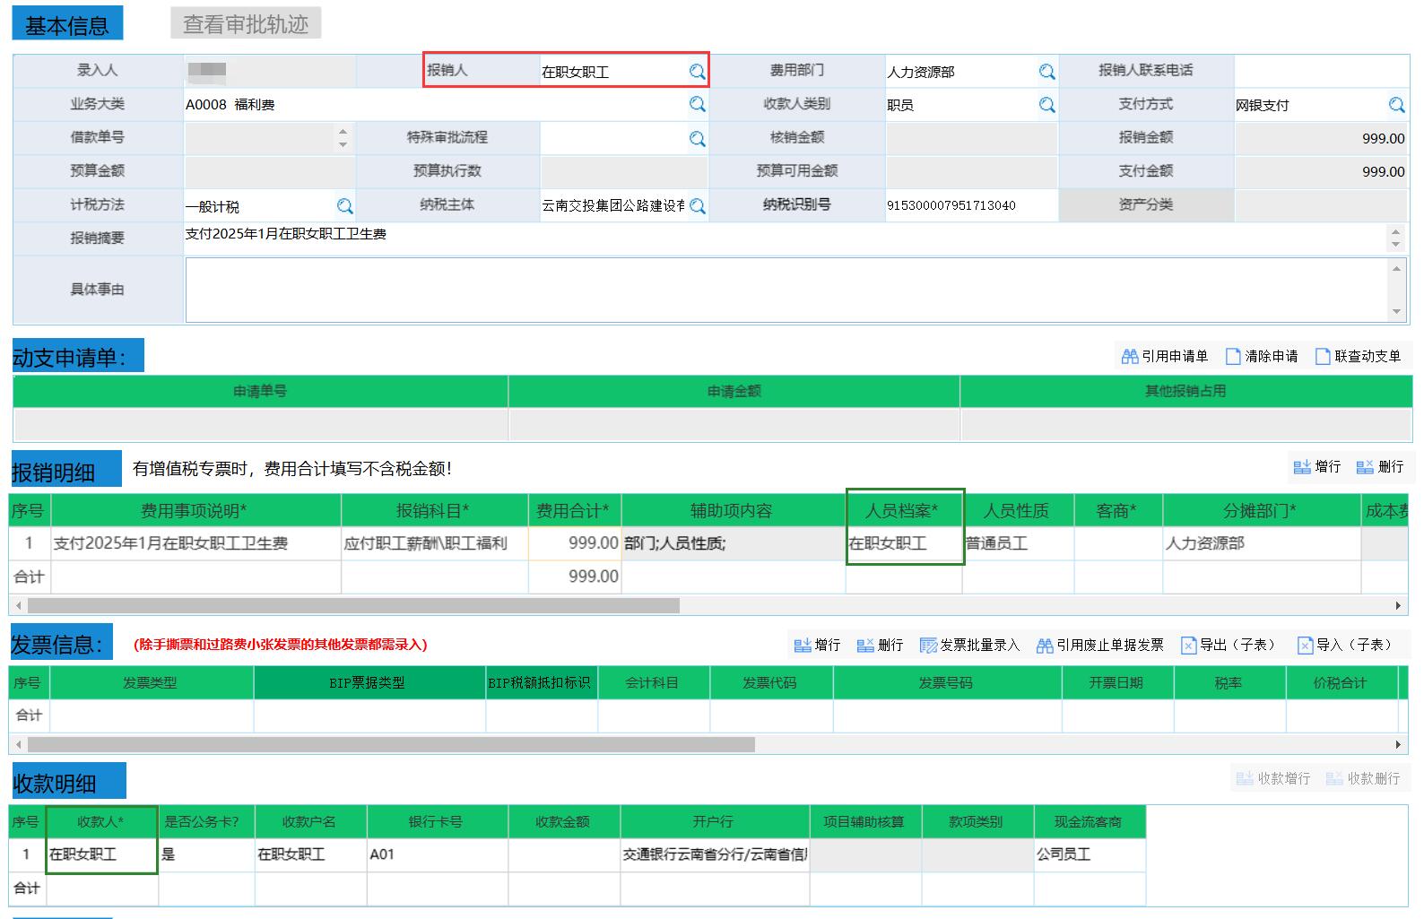
Task: Click 申请单号 column header
Action: tap(260, 391)
